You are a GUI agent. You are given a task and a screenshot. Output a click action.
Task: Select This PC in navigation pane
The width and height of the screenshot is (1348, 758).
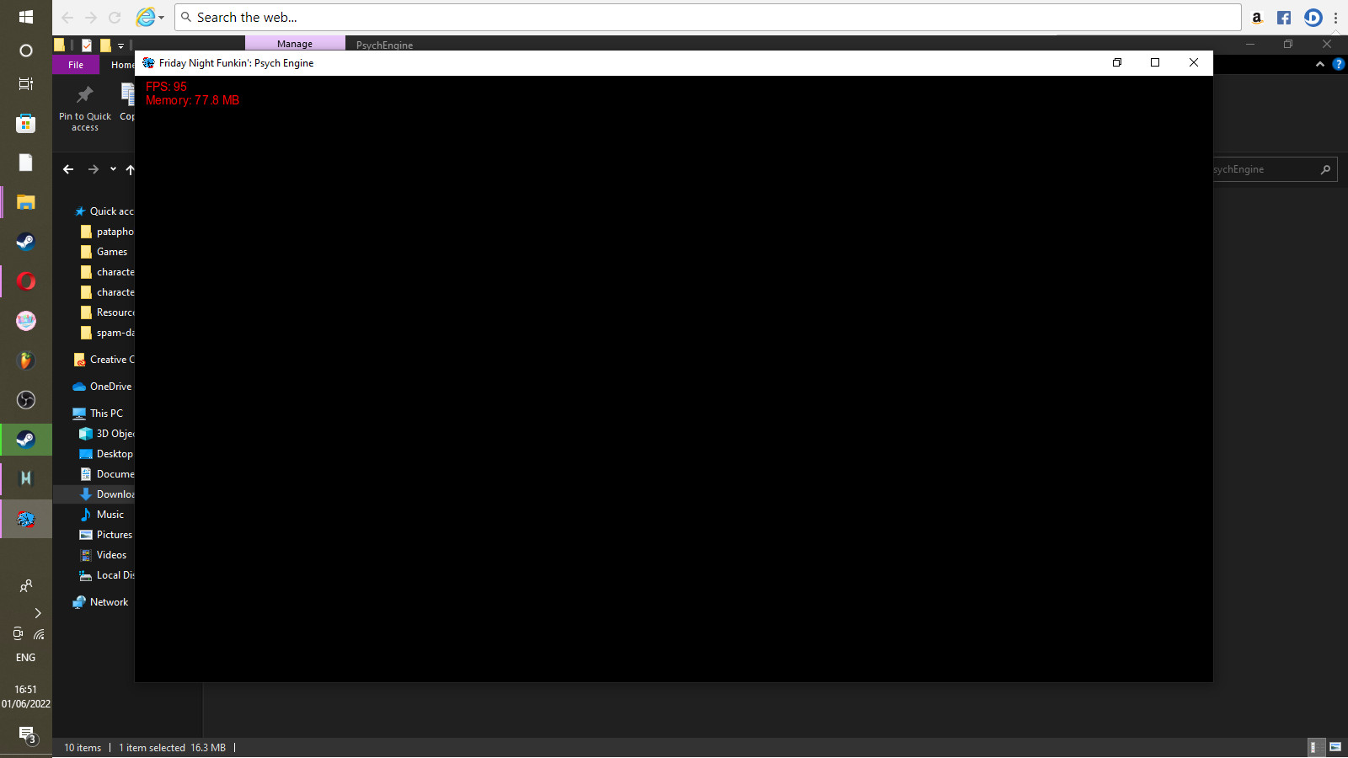tap(99, 414)
